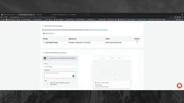The width and height of the screenshot is (184, 103).
Task: Toggle Send welcome notification after subscribing
Action: pos(46,58)
